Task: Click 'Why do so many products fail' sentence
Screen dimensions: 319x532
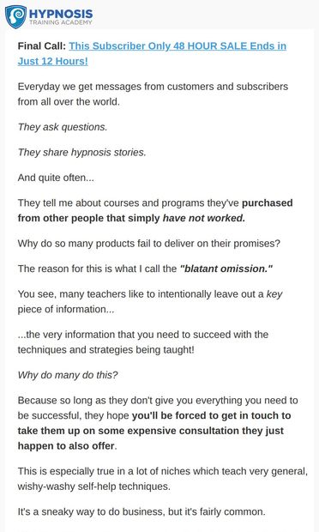Action: pyautogui.click(x=149, y=244)
